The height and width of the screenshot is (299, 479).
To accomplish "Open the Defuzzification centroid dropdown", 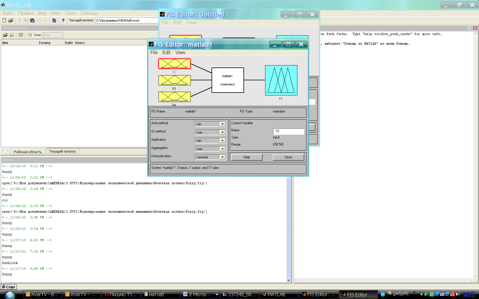I will tap(222, 157).
